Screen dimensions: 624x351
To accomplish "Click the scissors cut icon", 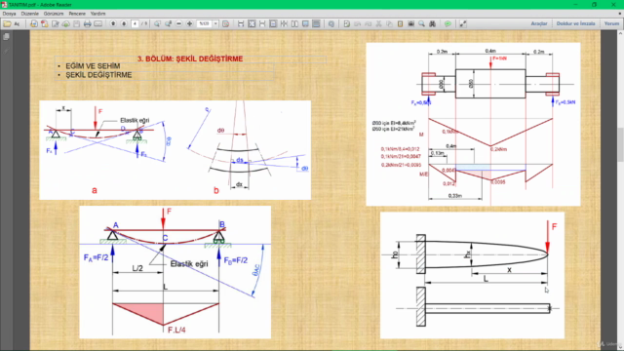I will click(x=378, y=23).
